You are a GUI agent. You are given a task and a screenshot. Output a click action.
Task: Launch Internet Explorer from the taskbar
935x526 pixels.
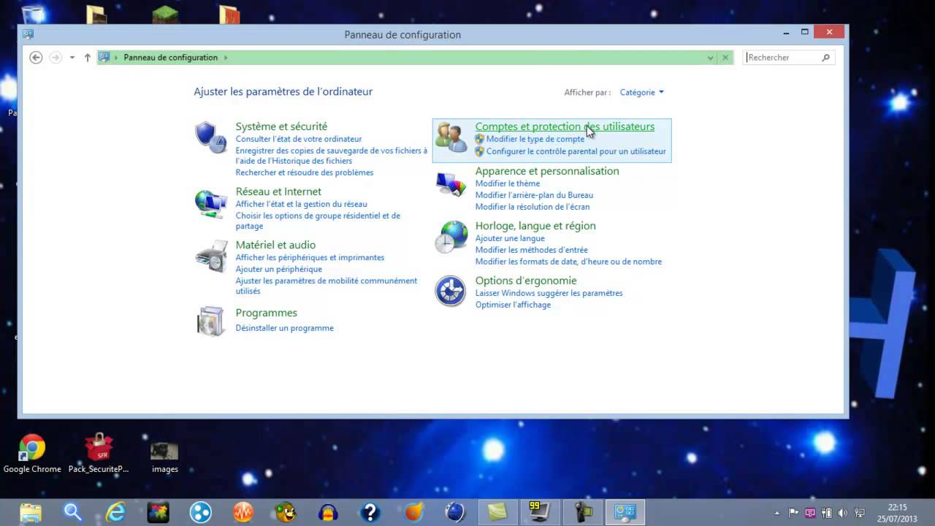(115, 512)
